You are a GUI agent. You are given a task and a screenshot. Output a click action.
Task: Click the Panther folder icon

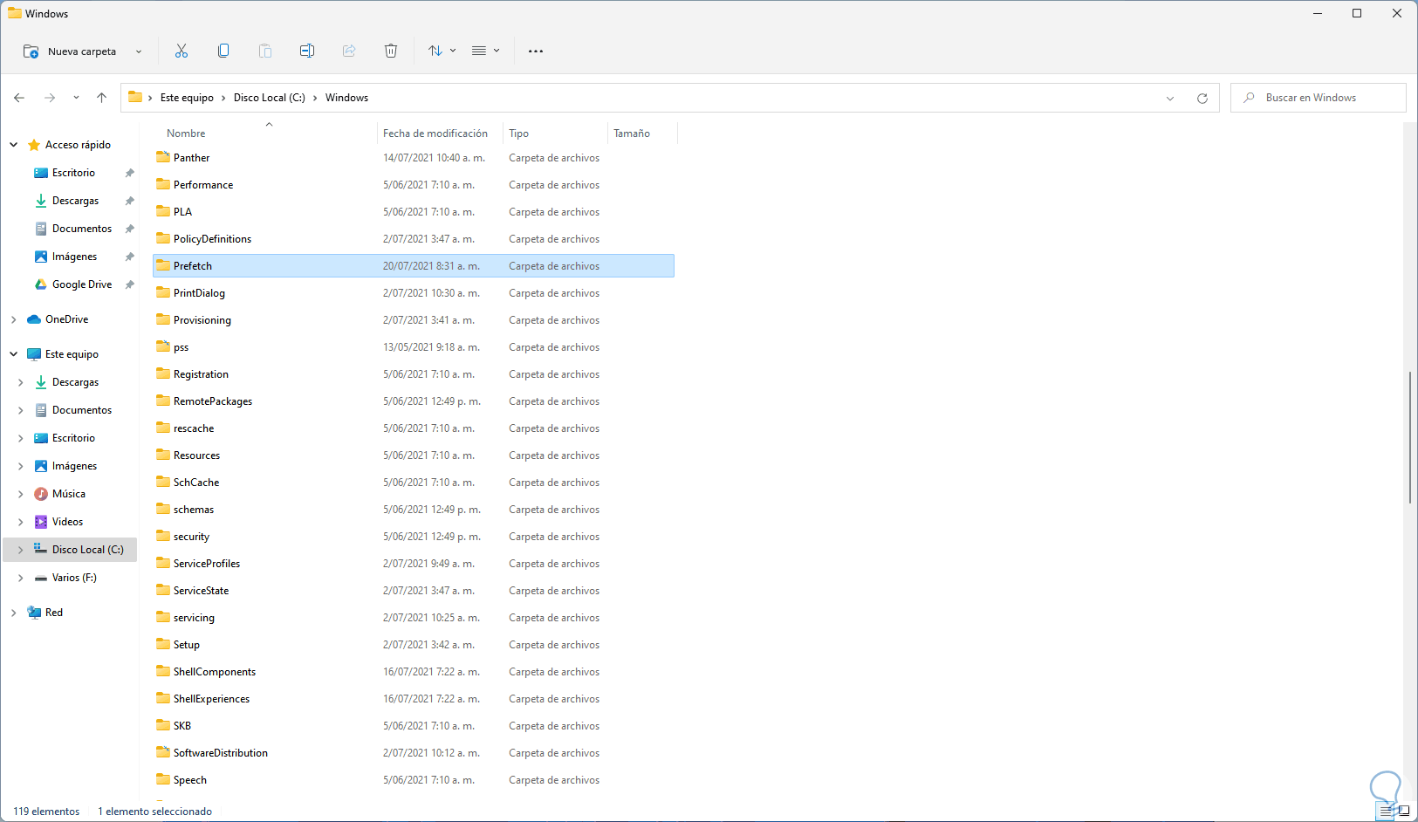point(163,157)
